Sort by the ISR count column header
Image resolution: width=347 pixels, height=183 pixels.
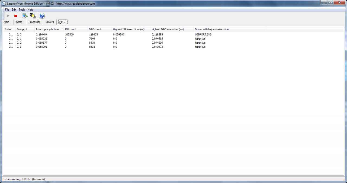(76, 29)
